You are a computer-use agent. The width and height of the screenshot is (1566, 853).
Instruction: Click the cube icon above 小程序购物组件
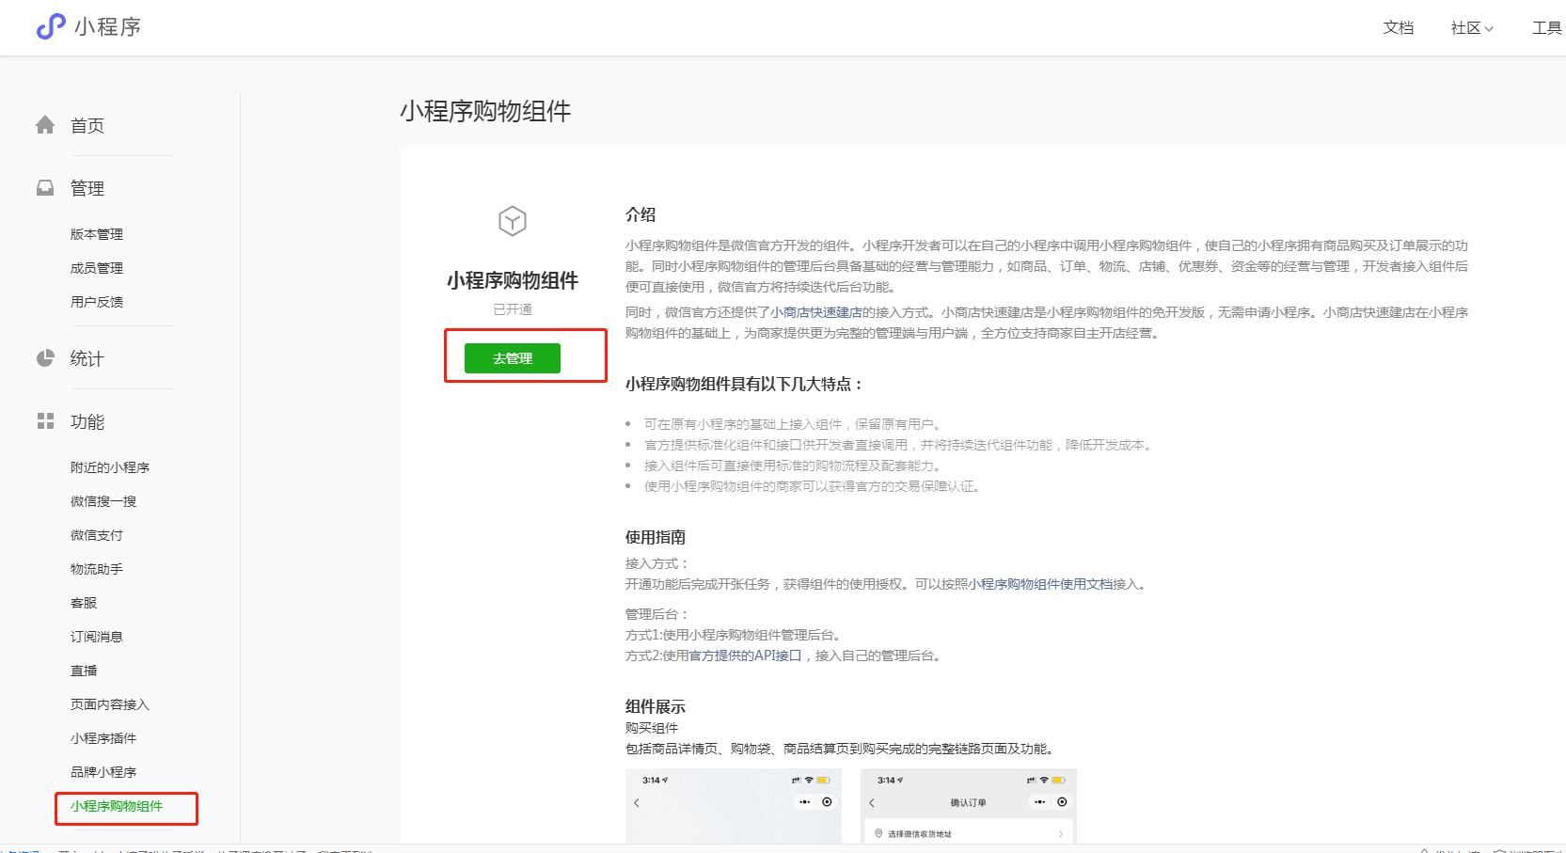click(513, 222)
